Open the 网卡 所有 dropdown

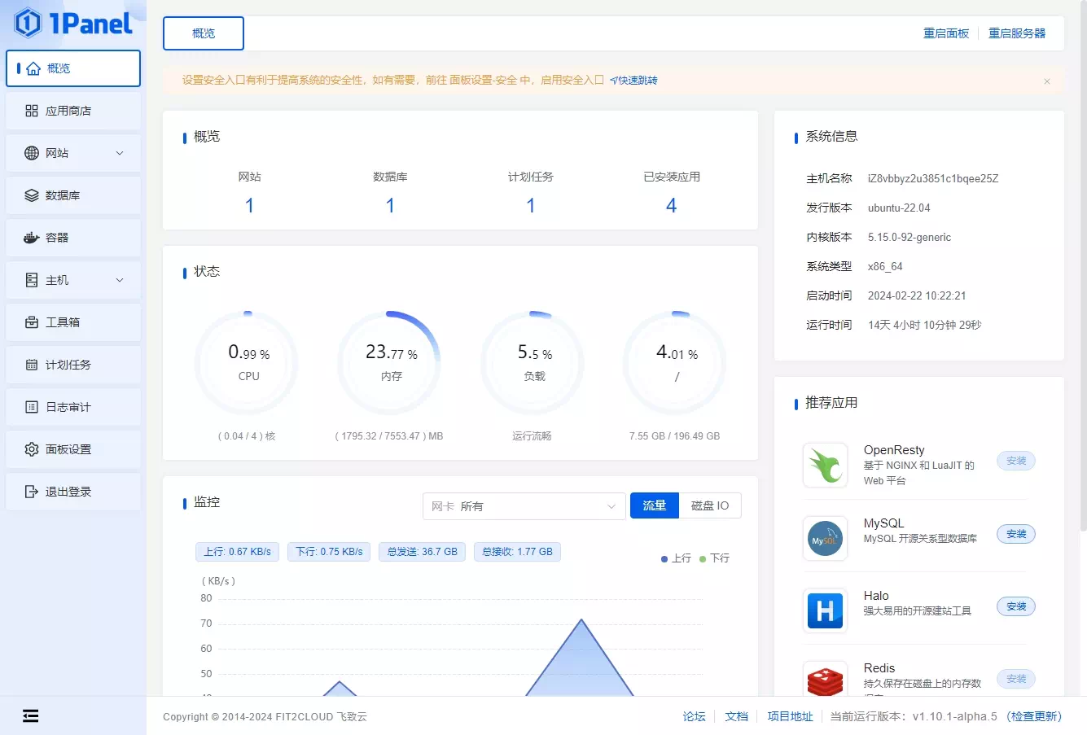[x=524, y=506]
